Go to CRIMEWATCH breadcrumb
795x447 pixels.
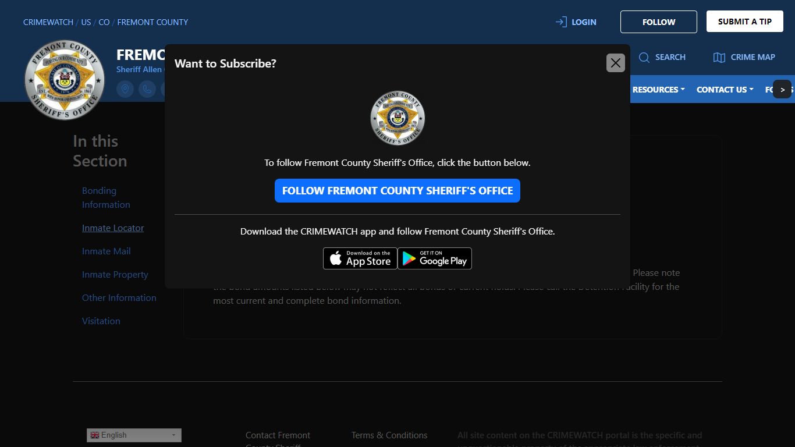tap(48, 22)
